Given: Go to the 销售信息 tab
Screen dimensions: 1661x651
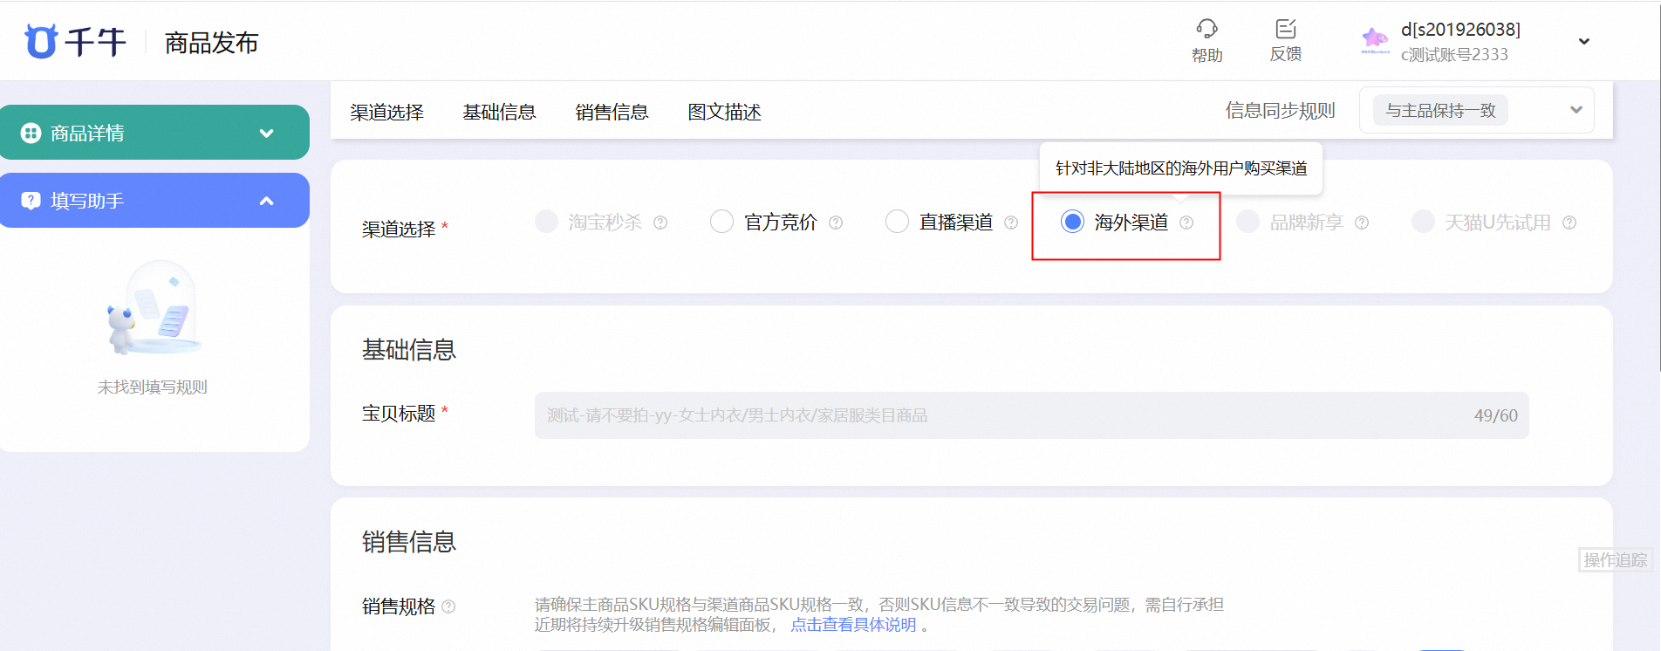Looking at the screenshot, I should coord(612,112).
